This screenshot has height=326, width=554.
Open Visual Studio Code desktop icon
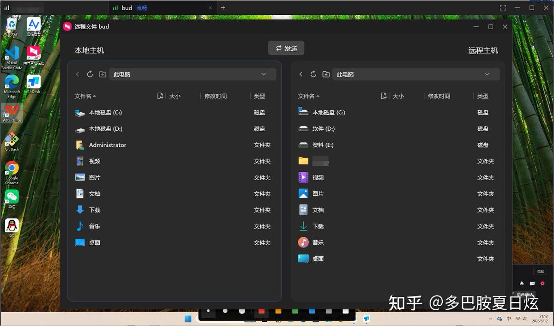pos(12,58)
